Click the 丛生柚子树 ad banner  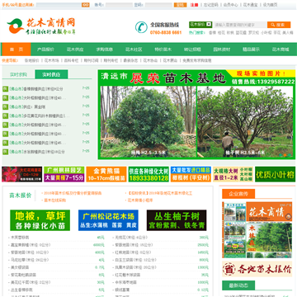coord(177,220)
